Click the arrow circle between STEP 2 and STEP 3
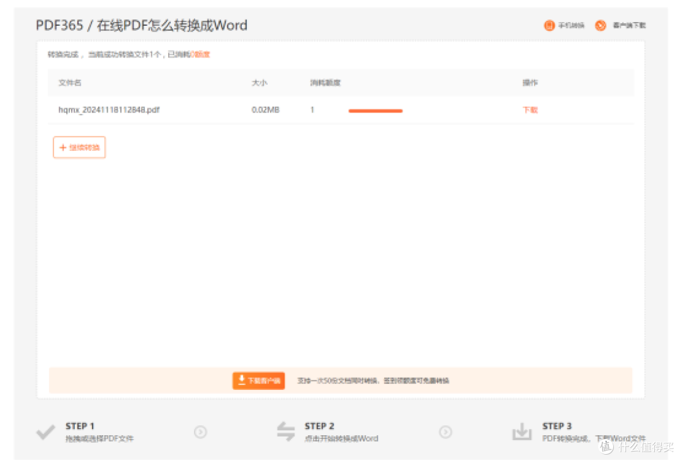680x461 pixels. (445, 432)
